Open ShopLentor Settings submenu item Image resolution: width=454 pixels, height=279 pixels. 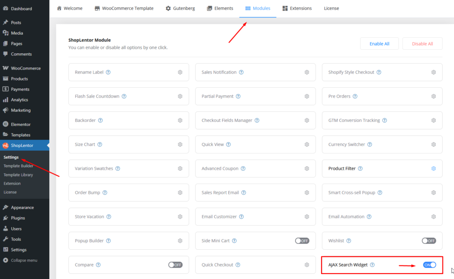[11, 157]
